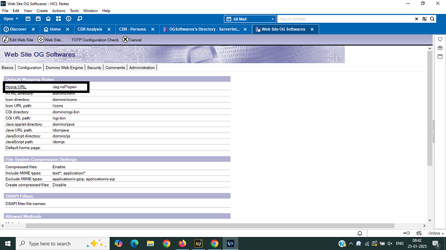Close the CDR - Persons tab
Image resolution: width=446 pixels, height=250 pixels.
[x=153, y=29]
